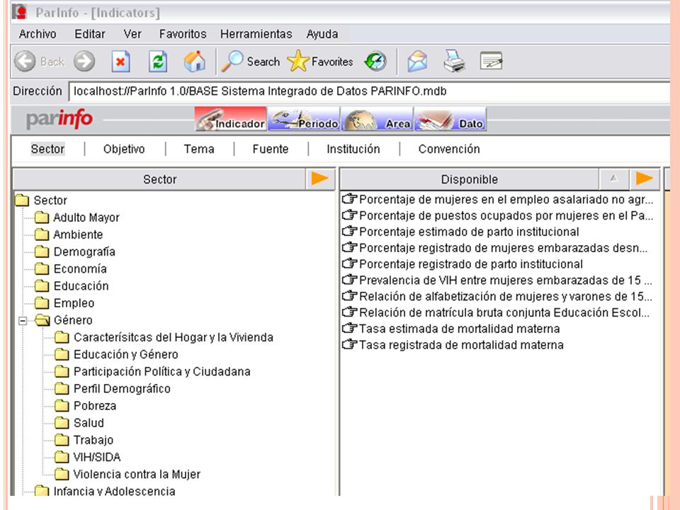The height and width of the screenshot is (510, 680).
Task: Open Search with magnifier icon
Action: pyautogui.click(x=251, y=61)
